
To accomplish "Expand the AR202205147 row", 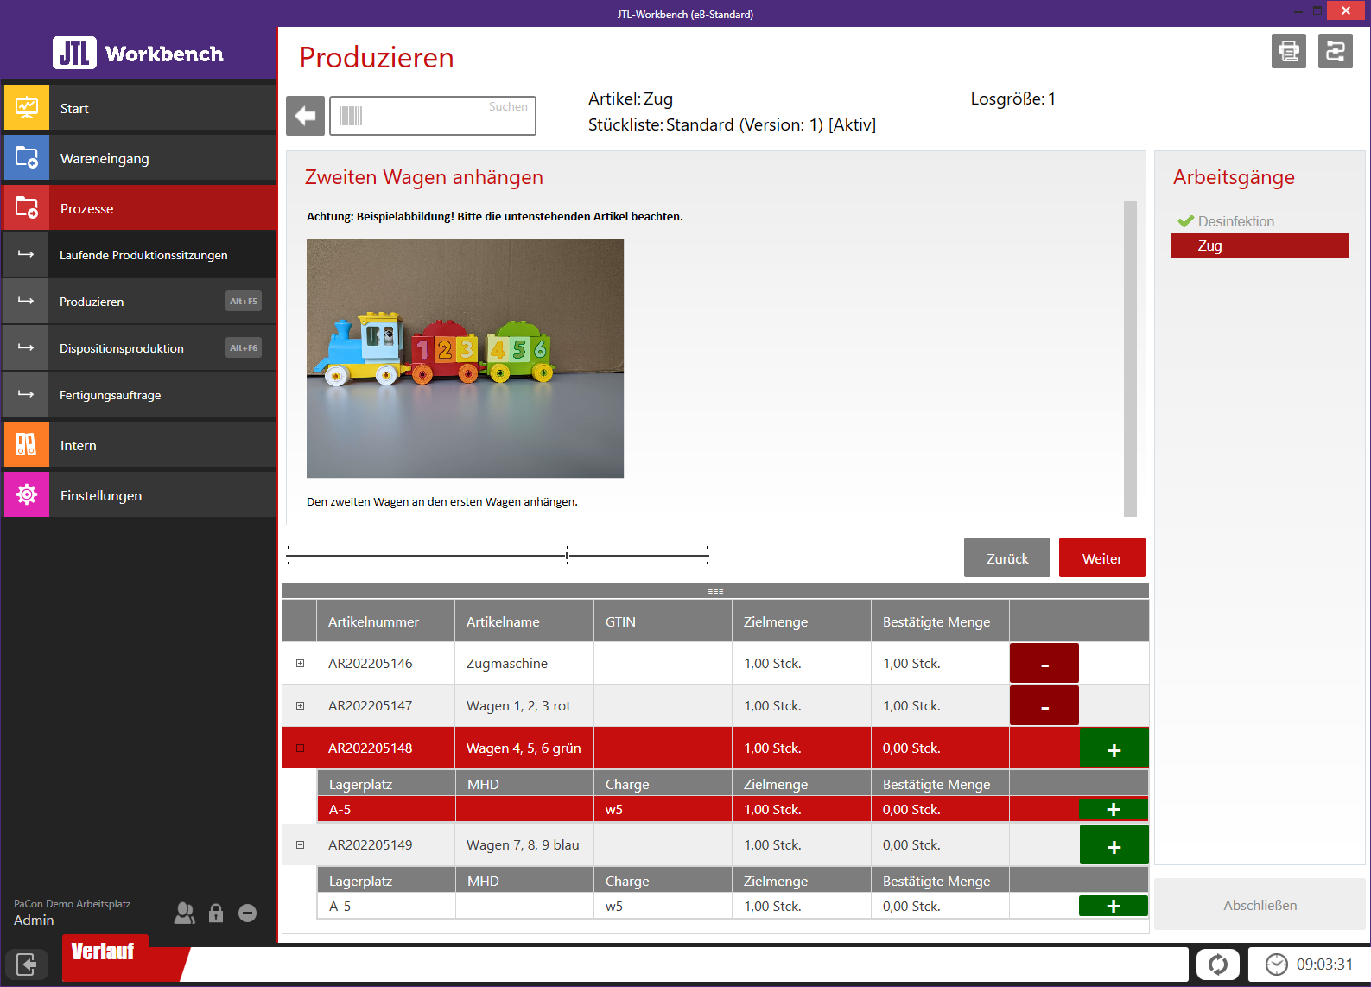I will pos(301,706).
